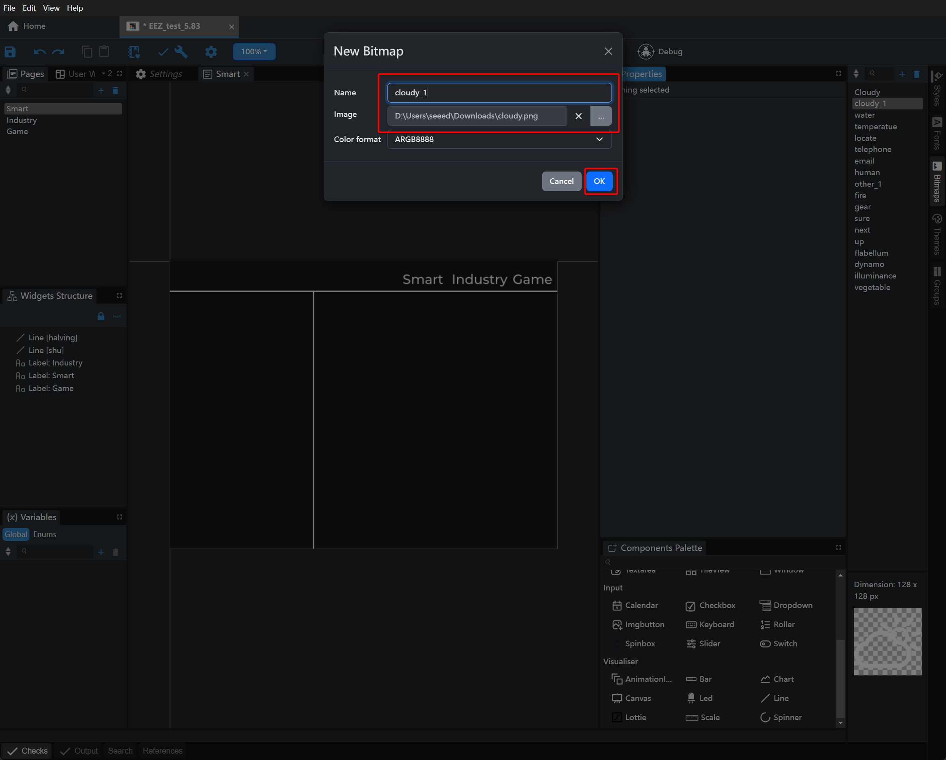Switch to the Enums variables toggle
This screenshot has width=946, height=760.
(x=45, y=534)
